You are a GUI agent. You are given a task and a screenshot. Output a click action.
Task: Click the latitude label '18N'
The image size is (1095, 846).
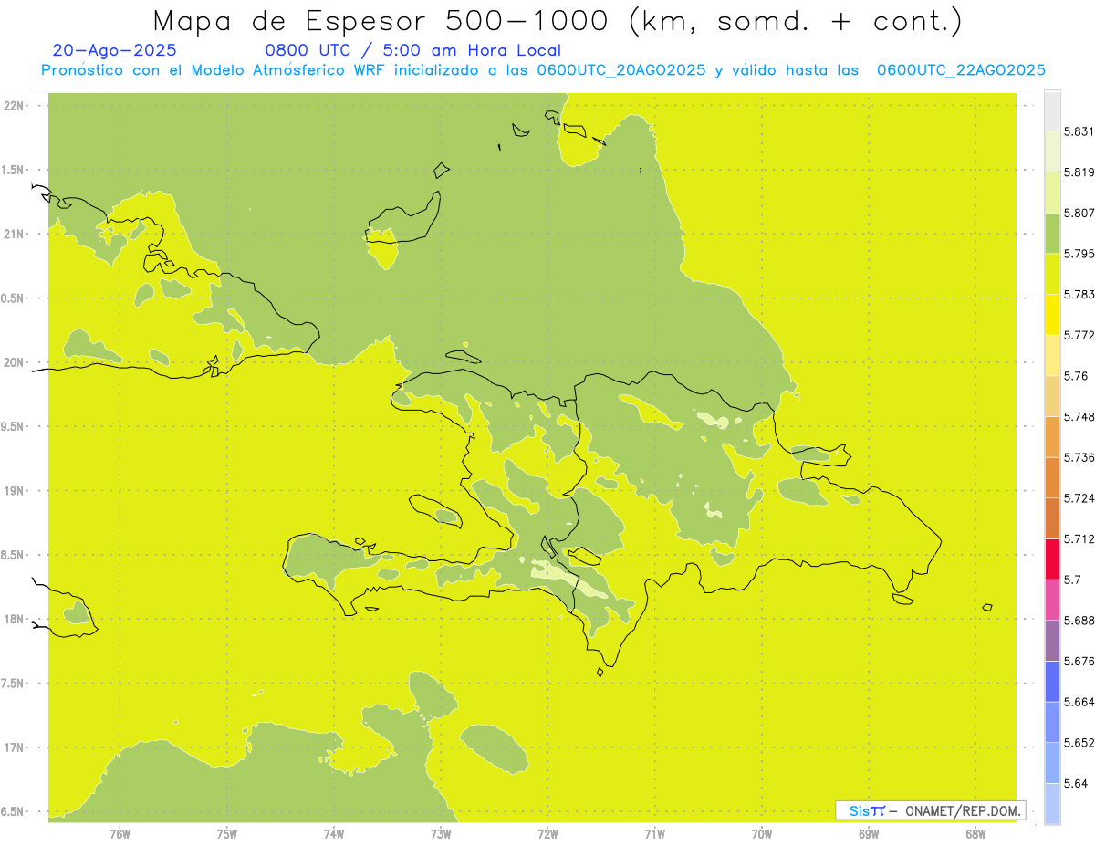pyautogui.click(x=14, y=620)
